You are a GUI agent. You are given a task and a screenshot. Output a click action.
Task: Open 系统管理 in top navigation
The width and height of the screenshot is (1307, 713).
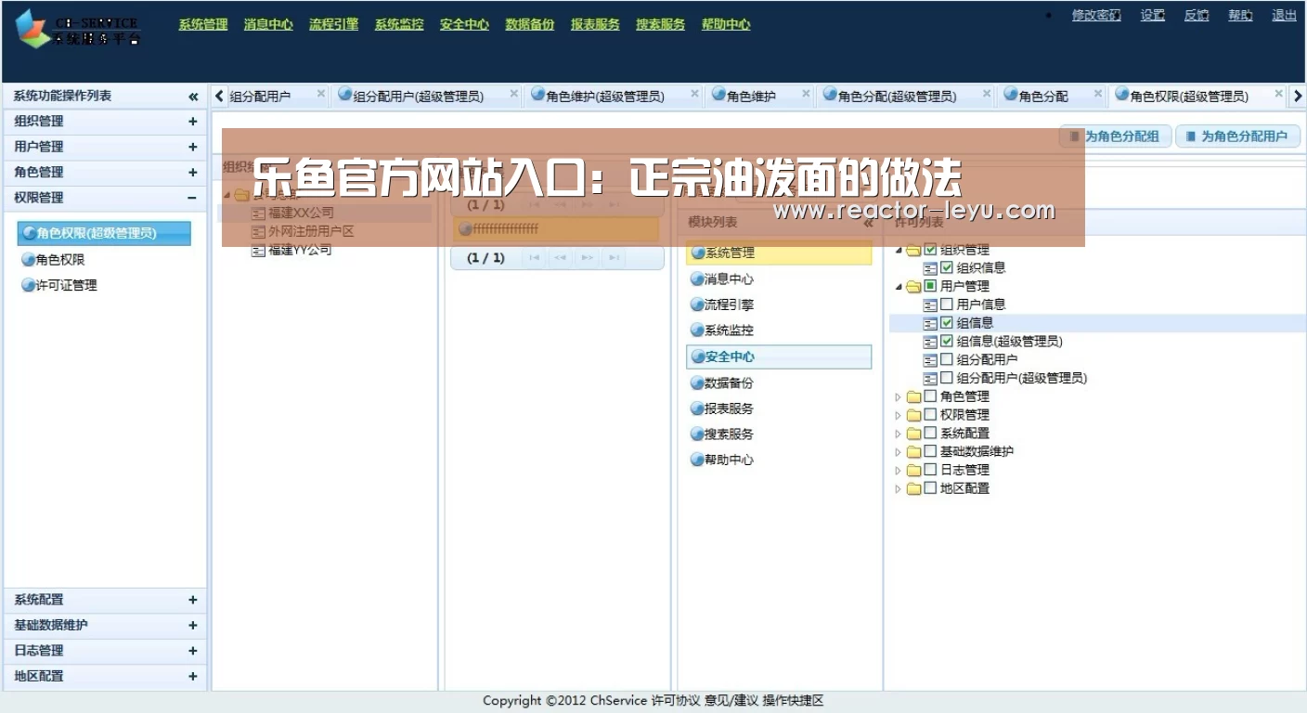pos(203,24)
